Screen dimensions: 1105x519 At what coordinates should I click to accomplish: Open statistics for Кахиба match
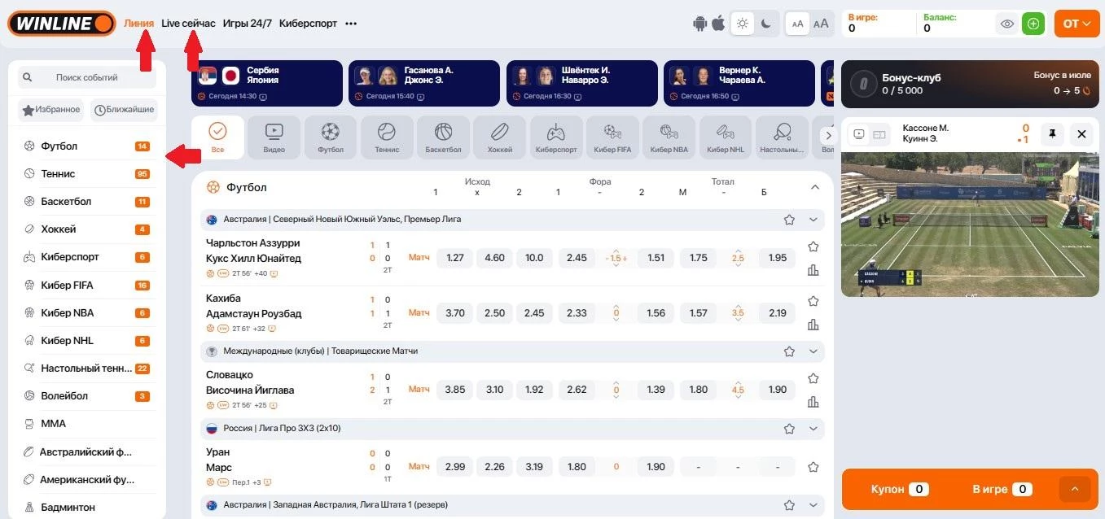813,325
